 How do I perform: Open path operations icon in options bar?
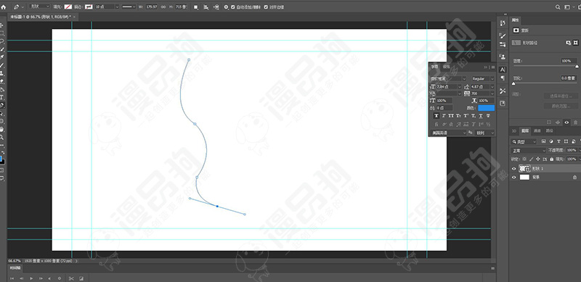[196, 7]
